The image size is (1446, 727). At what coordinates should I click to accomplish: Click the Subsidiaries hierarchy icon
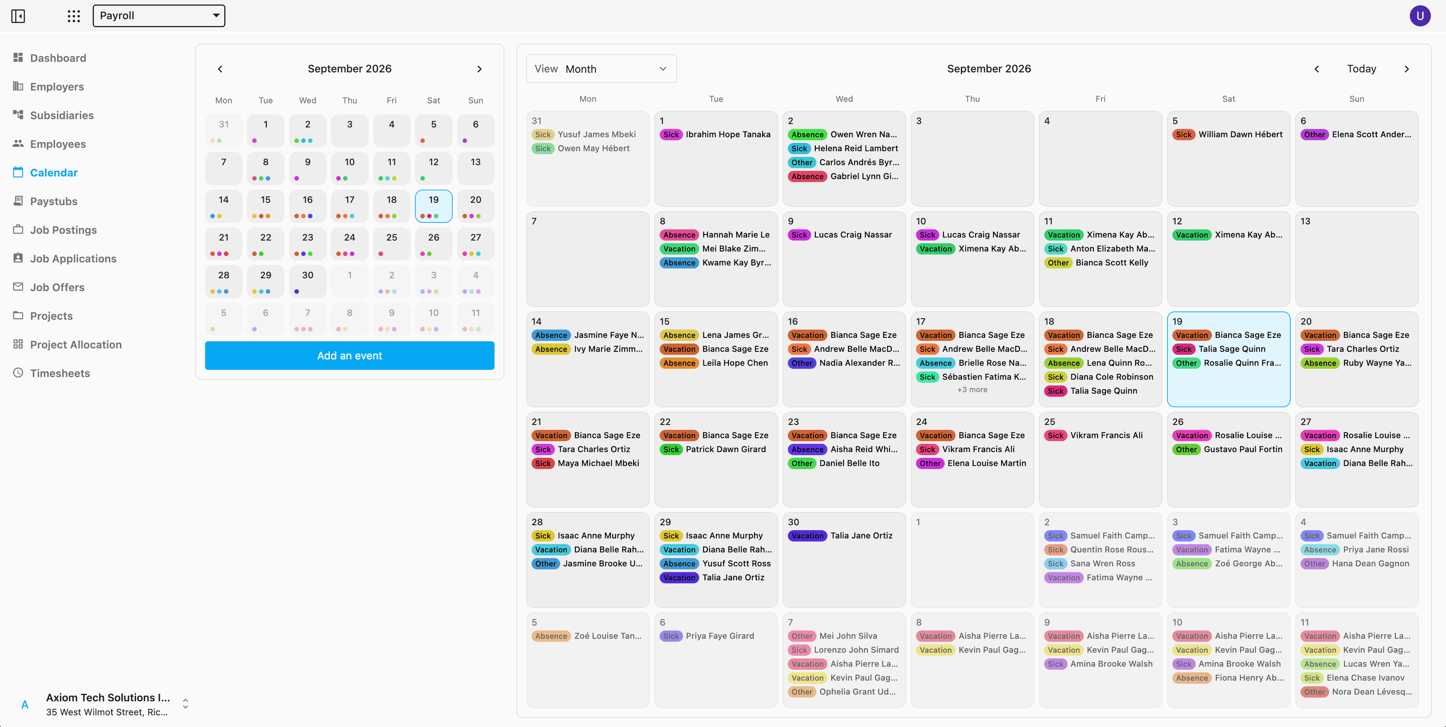point(18,115)
